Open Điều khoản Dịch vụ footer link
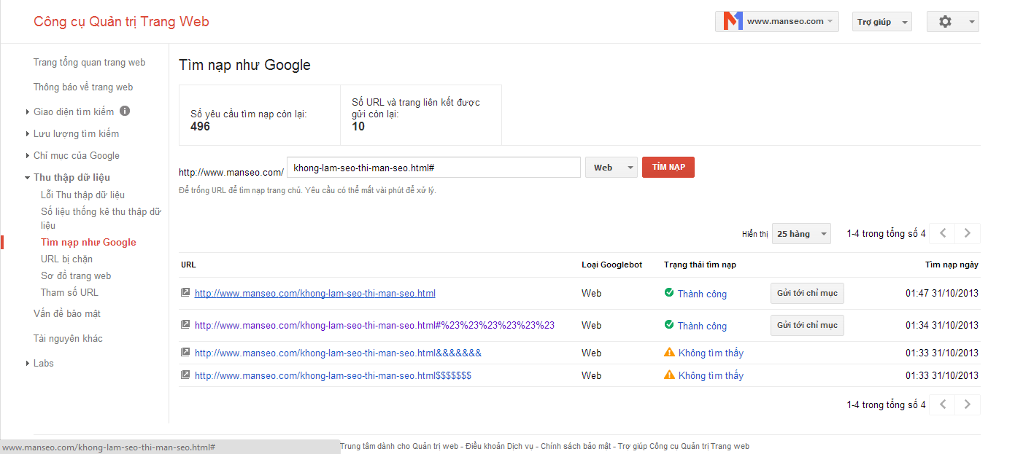Image resolution: width=1015 pixels, height=454 pixels. (500, 446)
